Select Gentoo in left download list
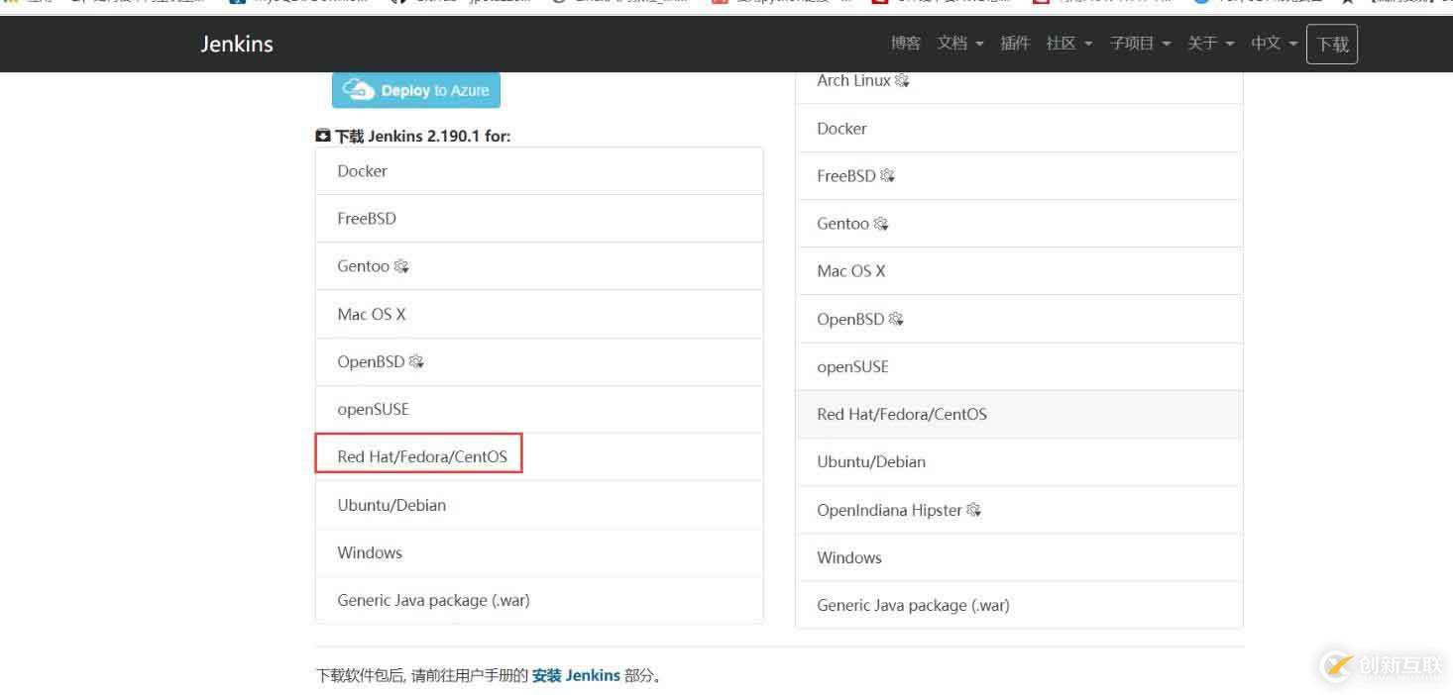Image resolution: width=1453 pixels, height=695 pixels. (x=539, y=266)
